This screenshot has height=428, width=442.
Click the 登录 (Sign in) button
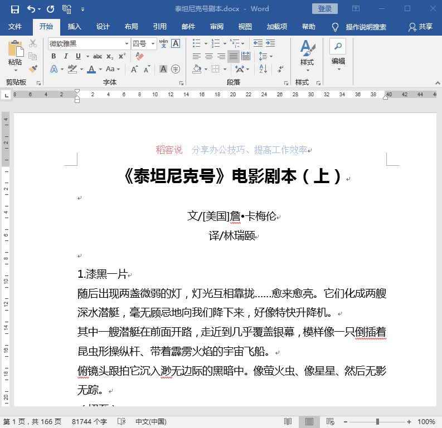click(x=325, y=9)
